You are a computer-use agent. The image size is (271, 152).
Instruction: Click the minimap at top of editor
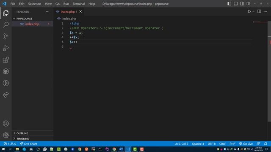pyautogui.click(x=260, y=22)
